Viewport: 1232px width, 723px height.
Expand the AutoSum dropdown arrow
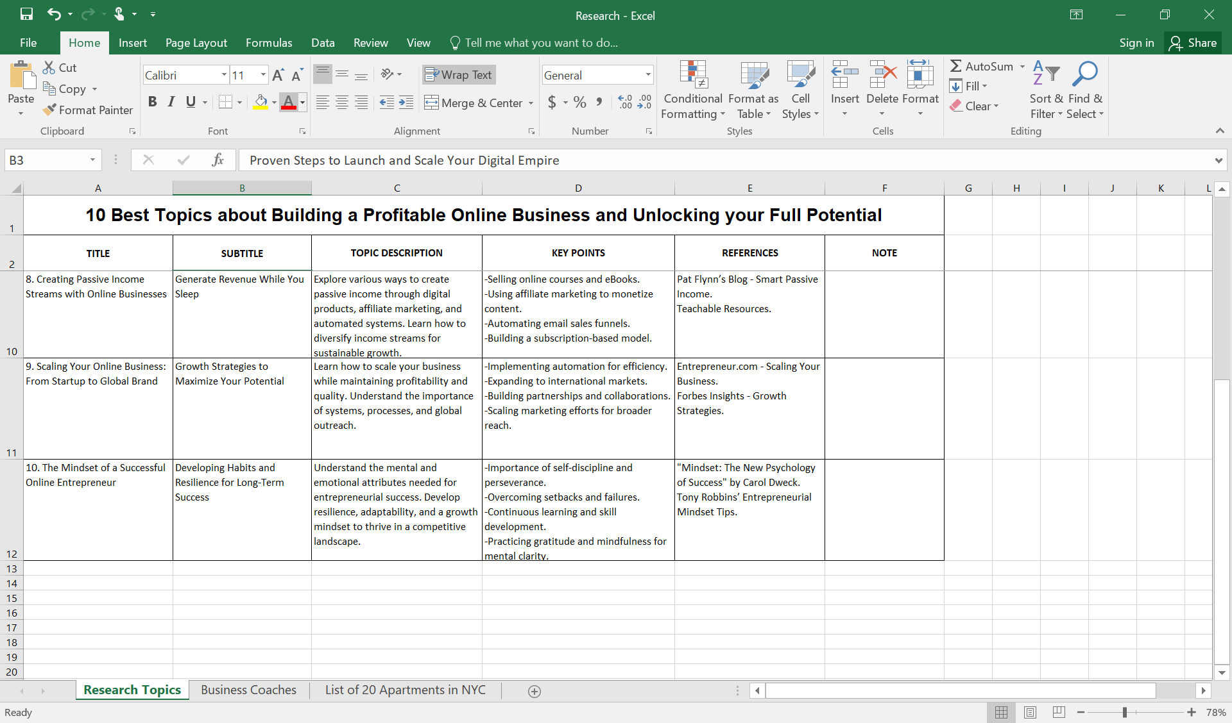pyautogui.click(x=1023, y=66)
